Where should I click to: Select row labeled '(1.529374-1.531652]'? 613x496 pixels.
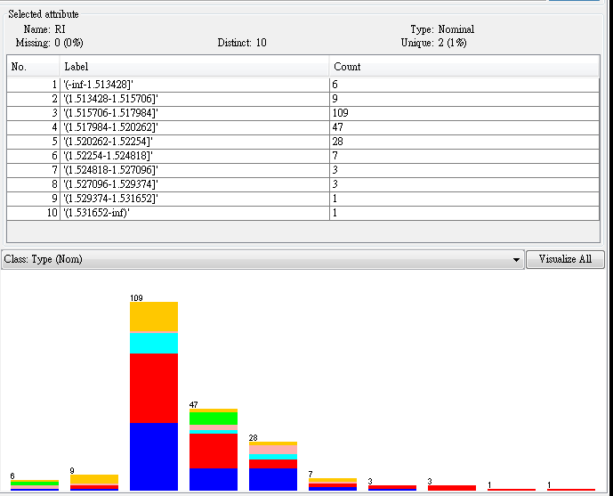point(303,199)
